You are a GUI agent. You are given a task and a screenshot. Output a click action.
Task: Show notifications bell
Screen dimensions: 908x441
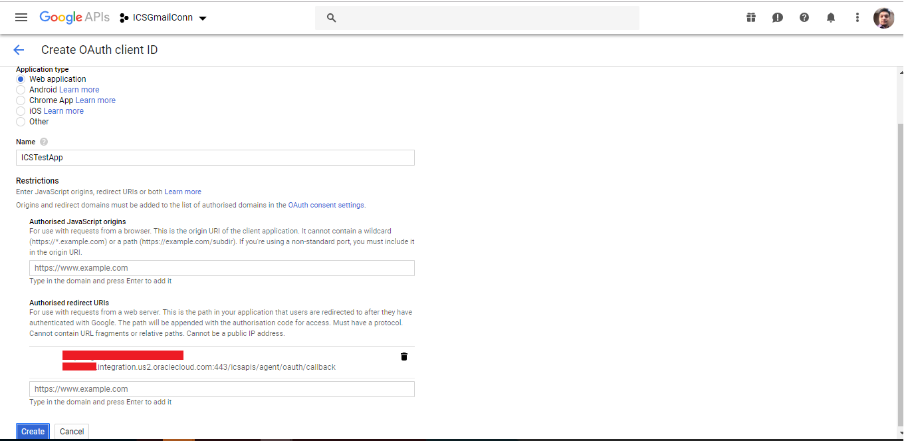[831, 17]
